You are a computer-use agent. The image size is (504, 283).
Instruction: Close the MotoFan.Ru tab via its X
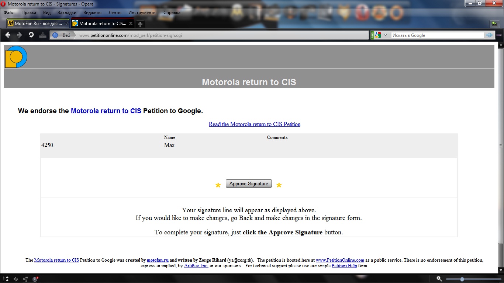[x=66, y=24]
